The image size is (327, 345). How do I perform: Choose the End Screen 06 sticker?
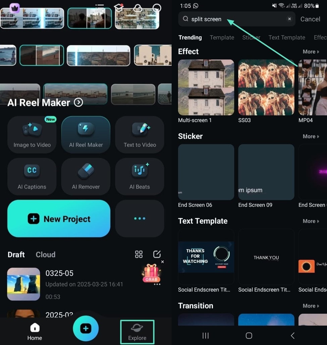point(206,172)
